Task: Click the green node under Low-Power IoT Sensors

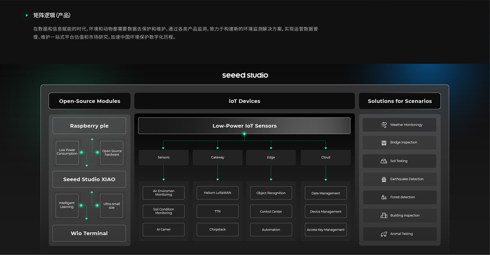Action: [x=244, y=134]
